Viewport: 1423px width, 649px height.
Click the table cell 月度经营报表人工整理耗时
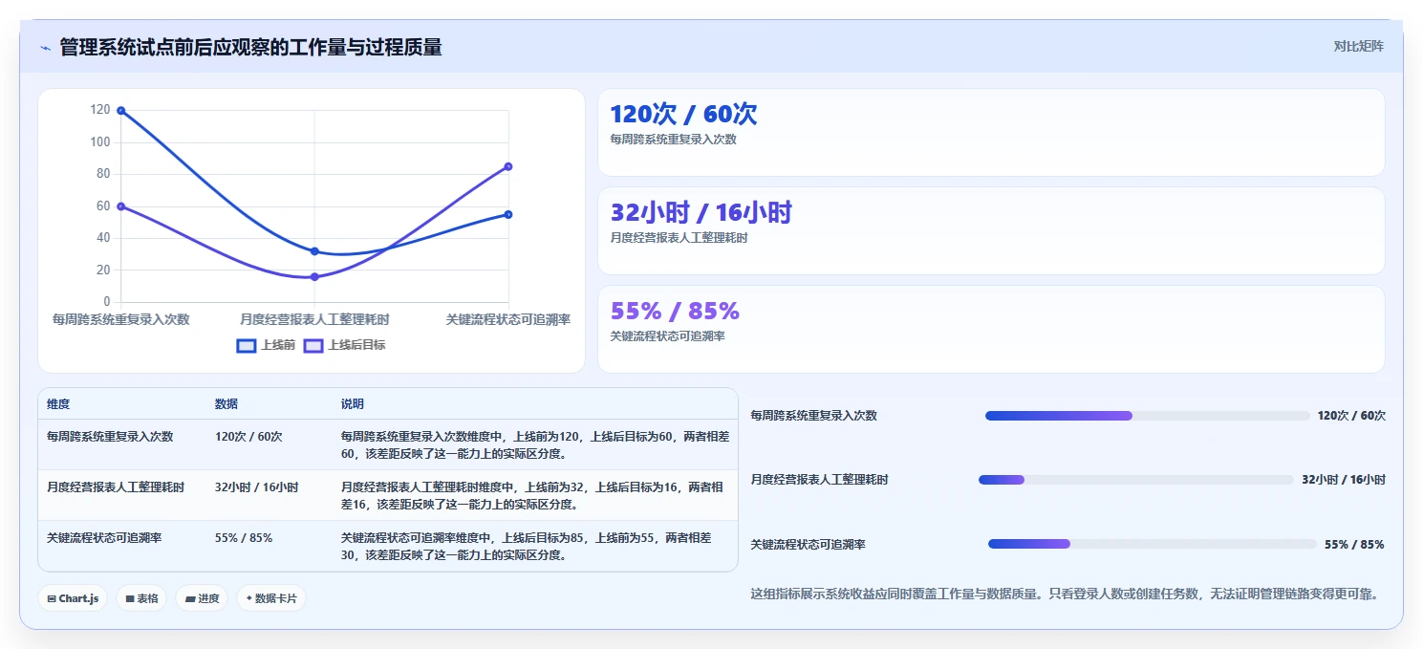point(116,487)
